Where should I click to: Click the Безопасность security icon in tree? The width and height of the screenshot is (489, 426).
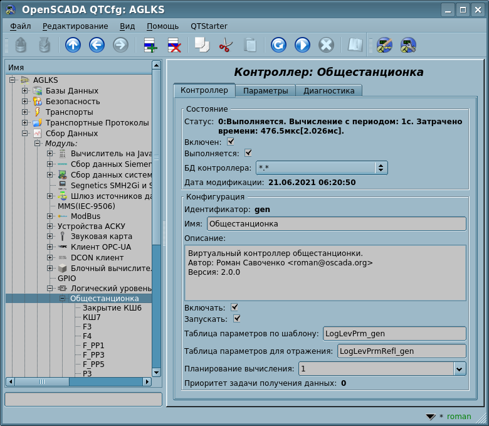(38, 102)
